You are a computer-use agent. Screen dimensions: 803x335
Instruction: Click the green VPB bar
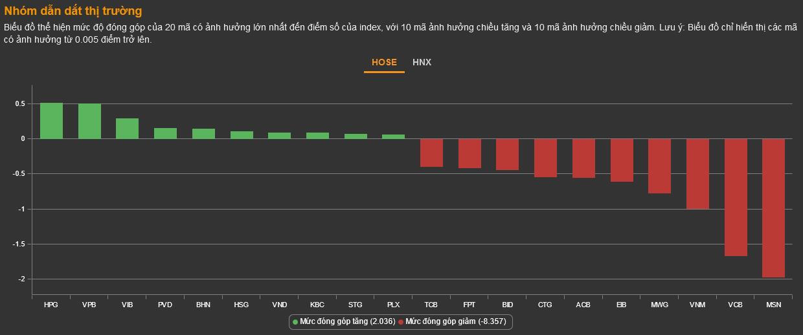click(89, 121)
